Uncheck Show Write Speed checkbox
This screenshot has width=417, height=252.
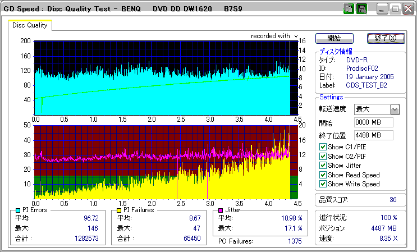(x=323, y=184)
